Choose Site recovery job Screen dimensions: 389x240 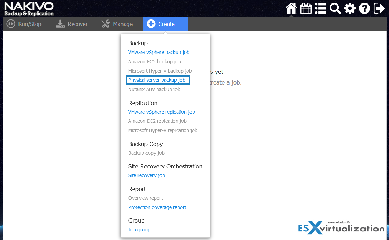click(x=147, y=175)
